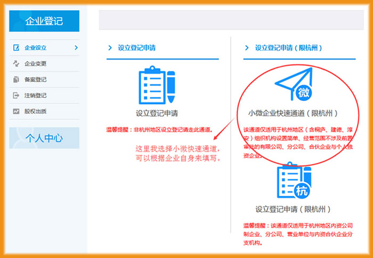This screenshot has height=258, width=373.
Task: Click the 企业变更 sidebar icon
Action: pos(15,64)
